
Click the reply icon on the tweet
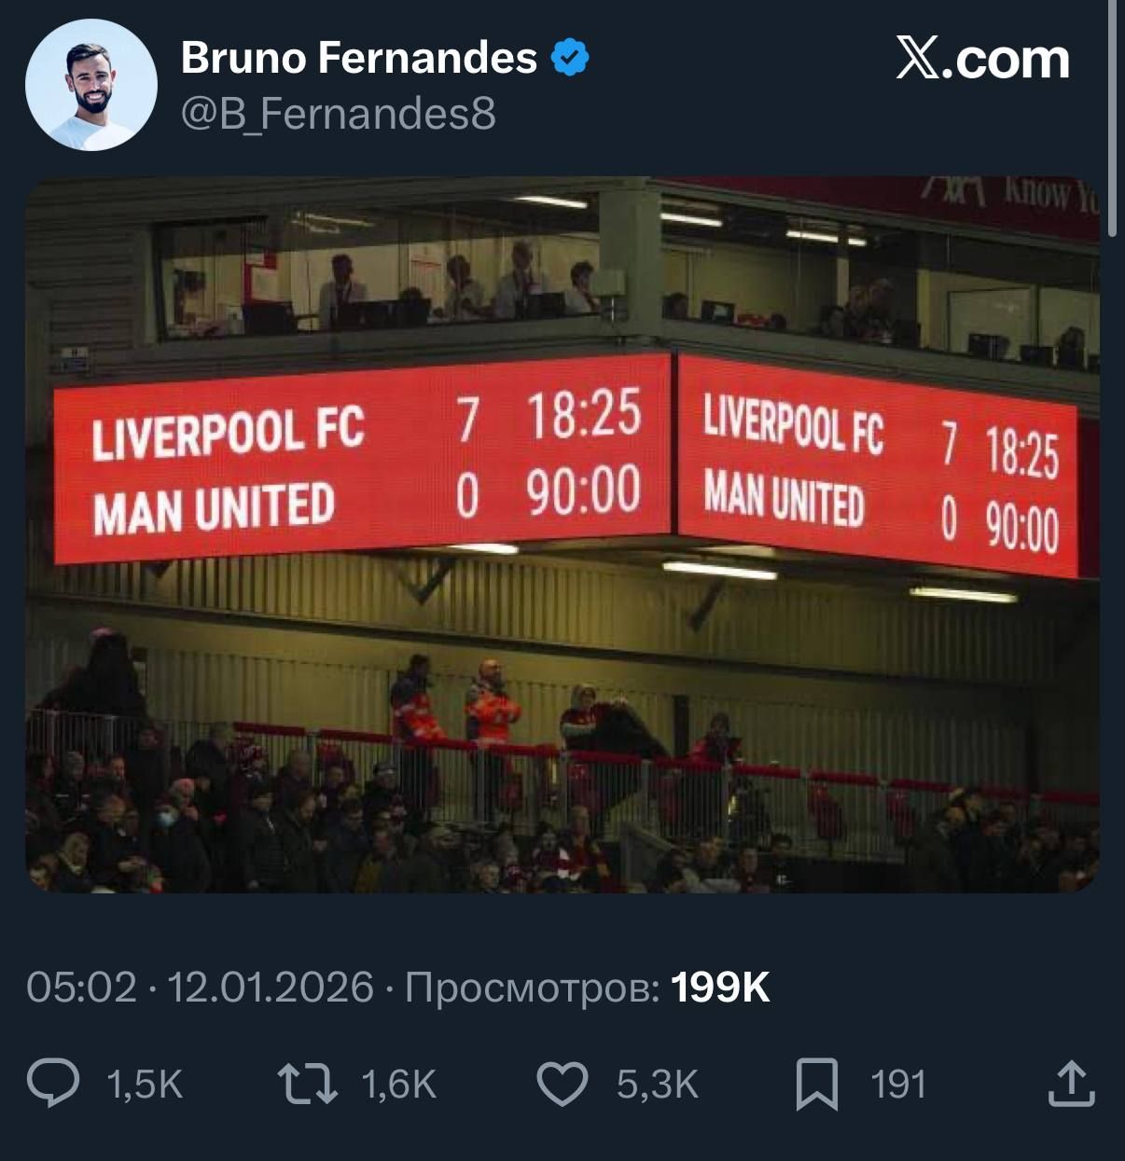coord(56,1085)
